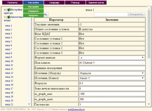
Task: Open the Просмотр menu
Action: [12, 3]
